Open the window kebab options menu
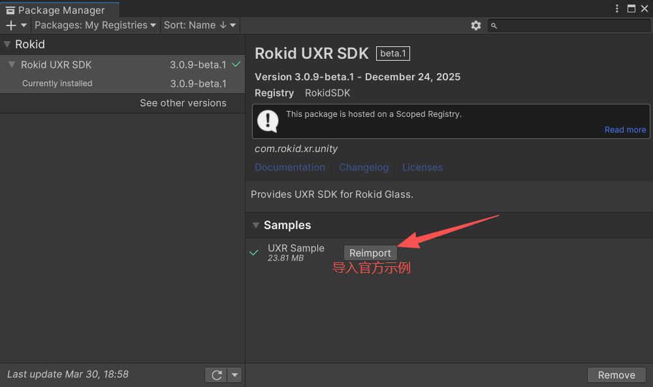653x387 pixels. click(617, 8)
